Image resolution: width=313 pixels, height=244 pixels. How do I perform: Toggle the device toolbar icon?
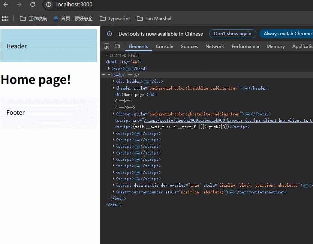(117, 46)
